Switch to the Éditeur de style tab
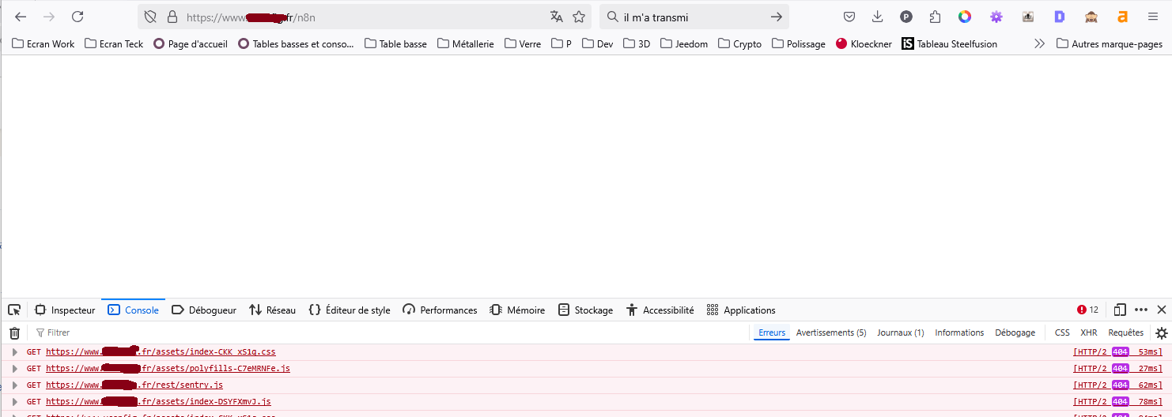Screen dimensions: 1172x417 pos(350,310)
